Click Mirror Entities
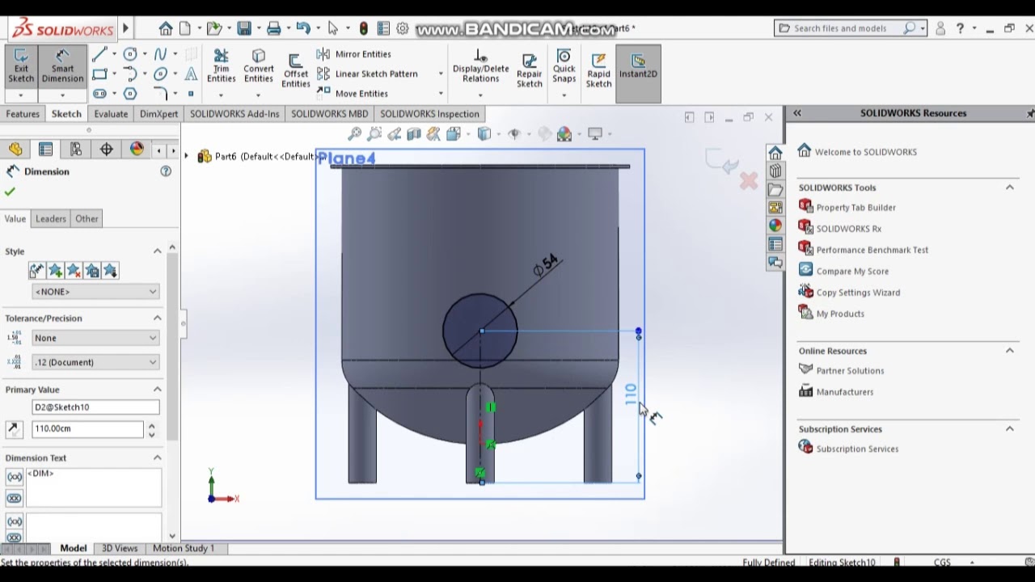 [x=354, y=54]
